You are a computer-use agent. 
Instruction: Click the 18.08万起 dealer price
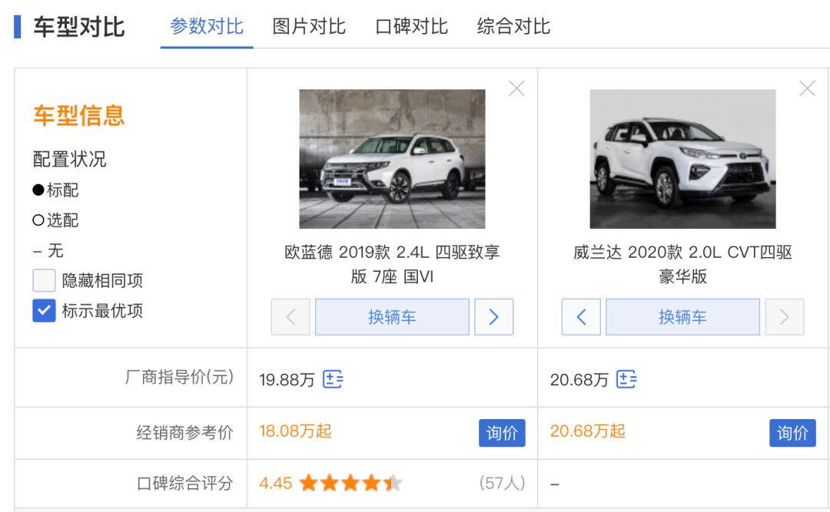coord(295,431)
